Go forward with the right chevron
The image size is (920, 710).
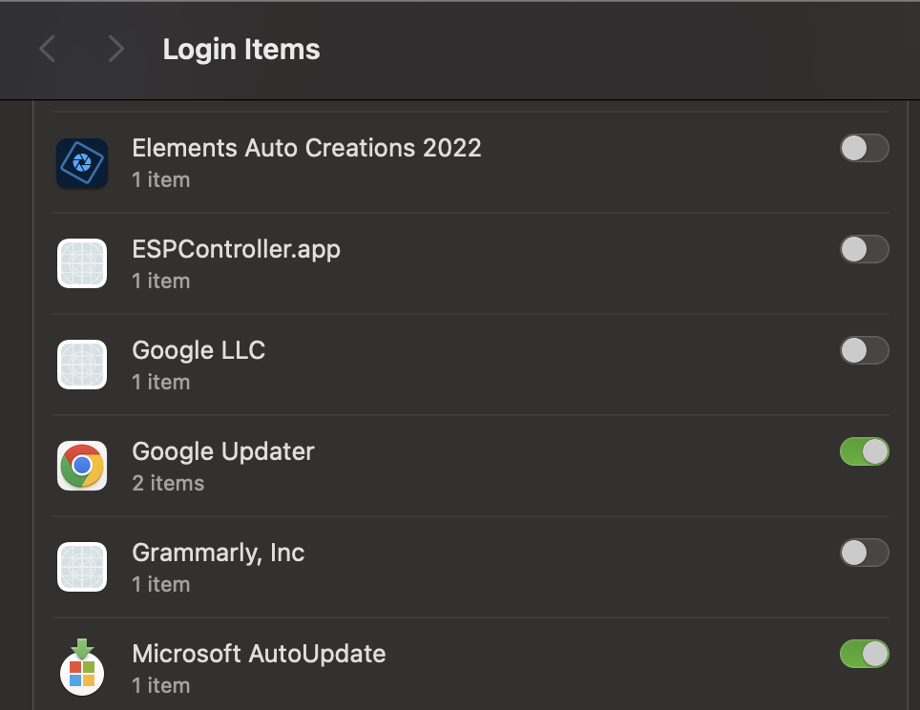click(x=115, y=49)
